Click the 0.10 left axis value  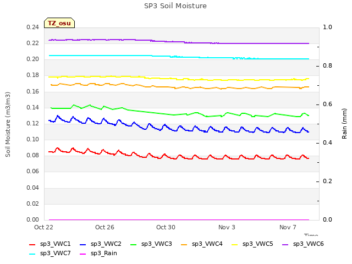coord(33,139)
